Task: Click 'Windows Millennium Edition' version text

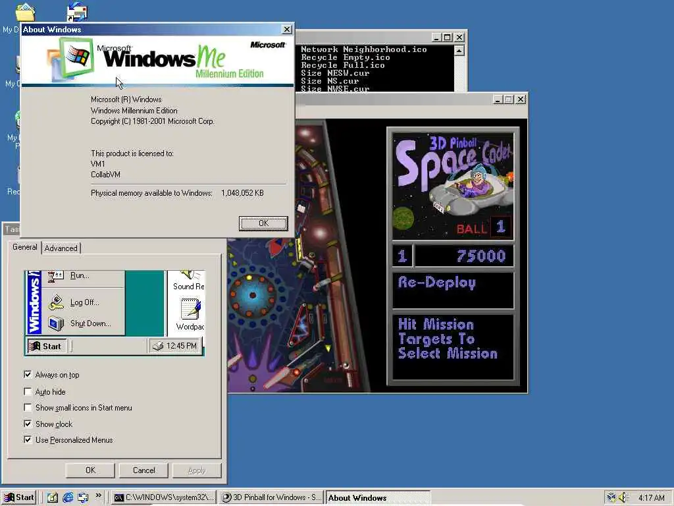Action: (x=134, y=111)
